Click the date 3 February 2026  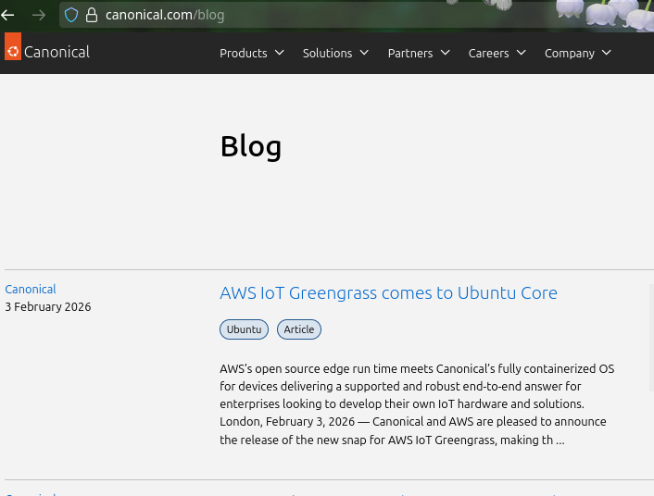(48, 307)
